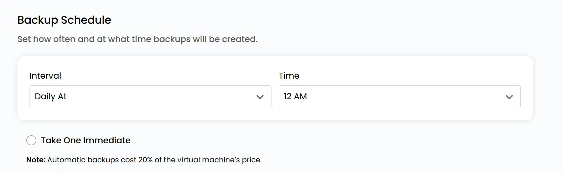Click the Time field label
This screenshot has height=174, width=562.
point(289,76)
